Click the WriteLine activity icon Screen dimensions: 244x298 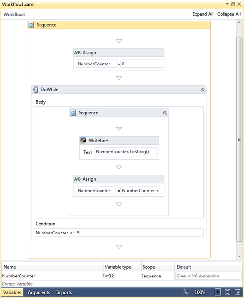click(x=83, y=140)
